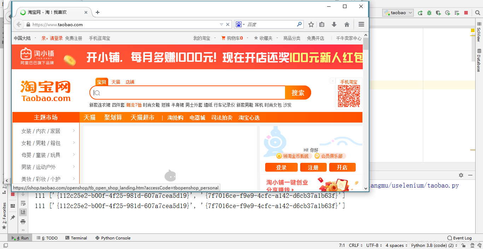The height and width of the screenshot is (249, 483).
Task: Click the 亲，请登录 login link
Action: point(52,38)
